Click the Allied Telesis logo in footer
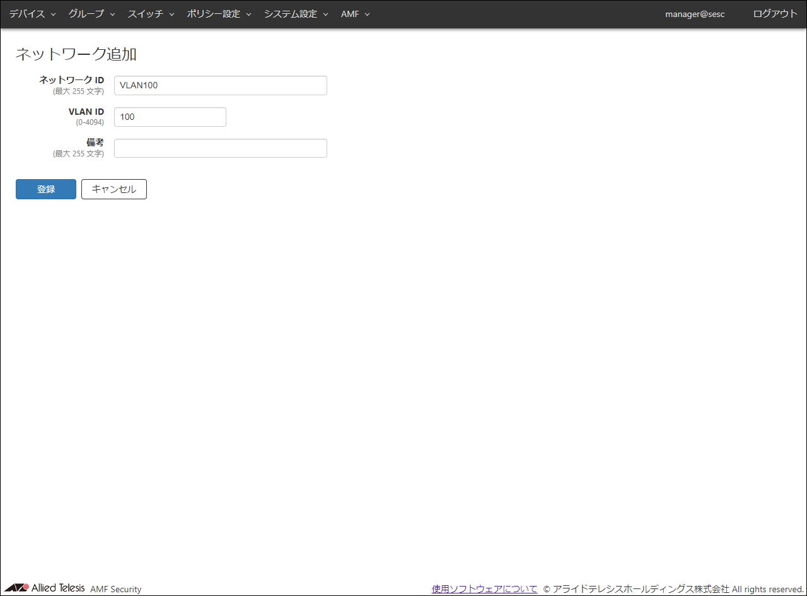 pyautogui.click(x=44, y=588)
